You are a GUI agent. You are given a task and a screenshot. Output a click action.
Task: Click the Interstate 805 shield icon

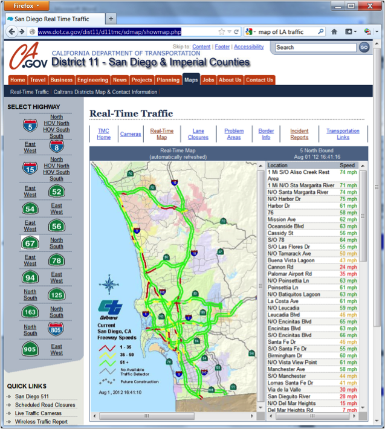[56, 329]
